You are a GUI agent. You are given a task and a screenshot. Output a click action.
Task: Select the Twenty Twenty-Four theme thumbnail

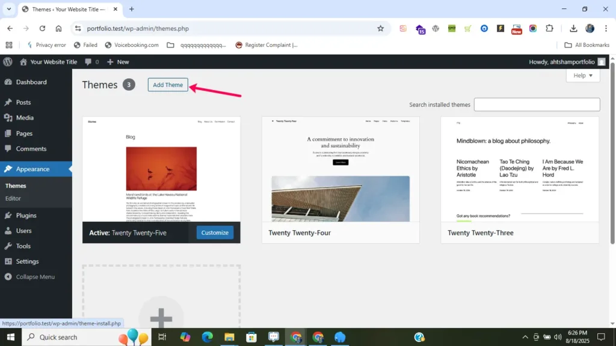pyautogui.click(x=340, y=169)
